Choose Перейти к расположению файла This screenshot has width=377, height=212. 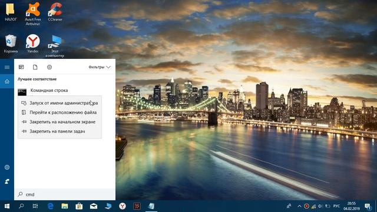[59, 112]
